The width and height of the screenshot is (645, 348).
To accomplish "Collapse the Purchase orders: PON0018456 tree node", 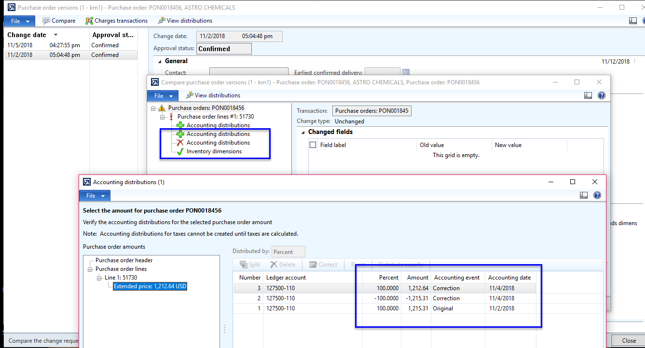I will point(153,108).
